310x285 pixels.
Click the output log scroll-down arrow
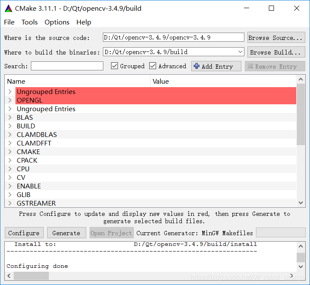point(301,267)
